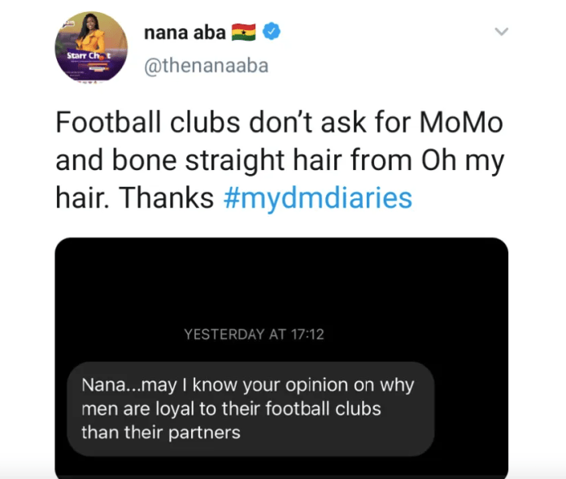Viewport: 566px width, 479px height.
Task: Click the Ghana flag emoji
Action: click(x=244, y=33)
